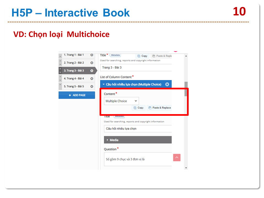Click Metadata button next to page Title
The image size is (264, 198).
point(115,55)
